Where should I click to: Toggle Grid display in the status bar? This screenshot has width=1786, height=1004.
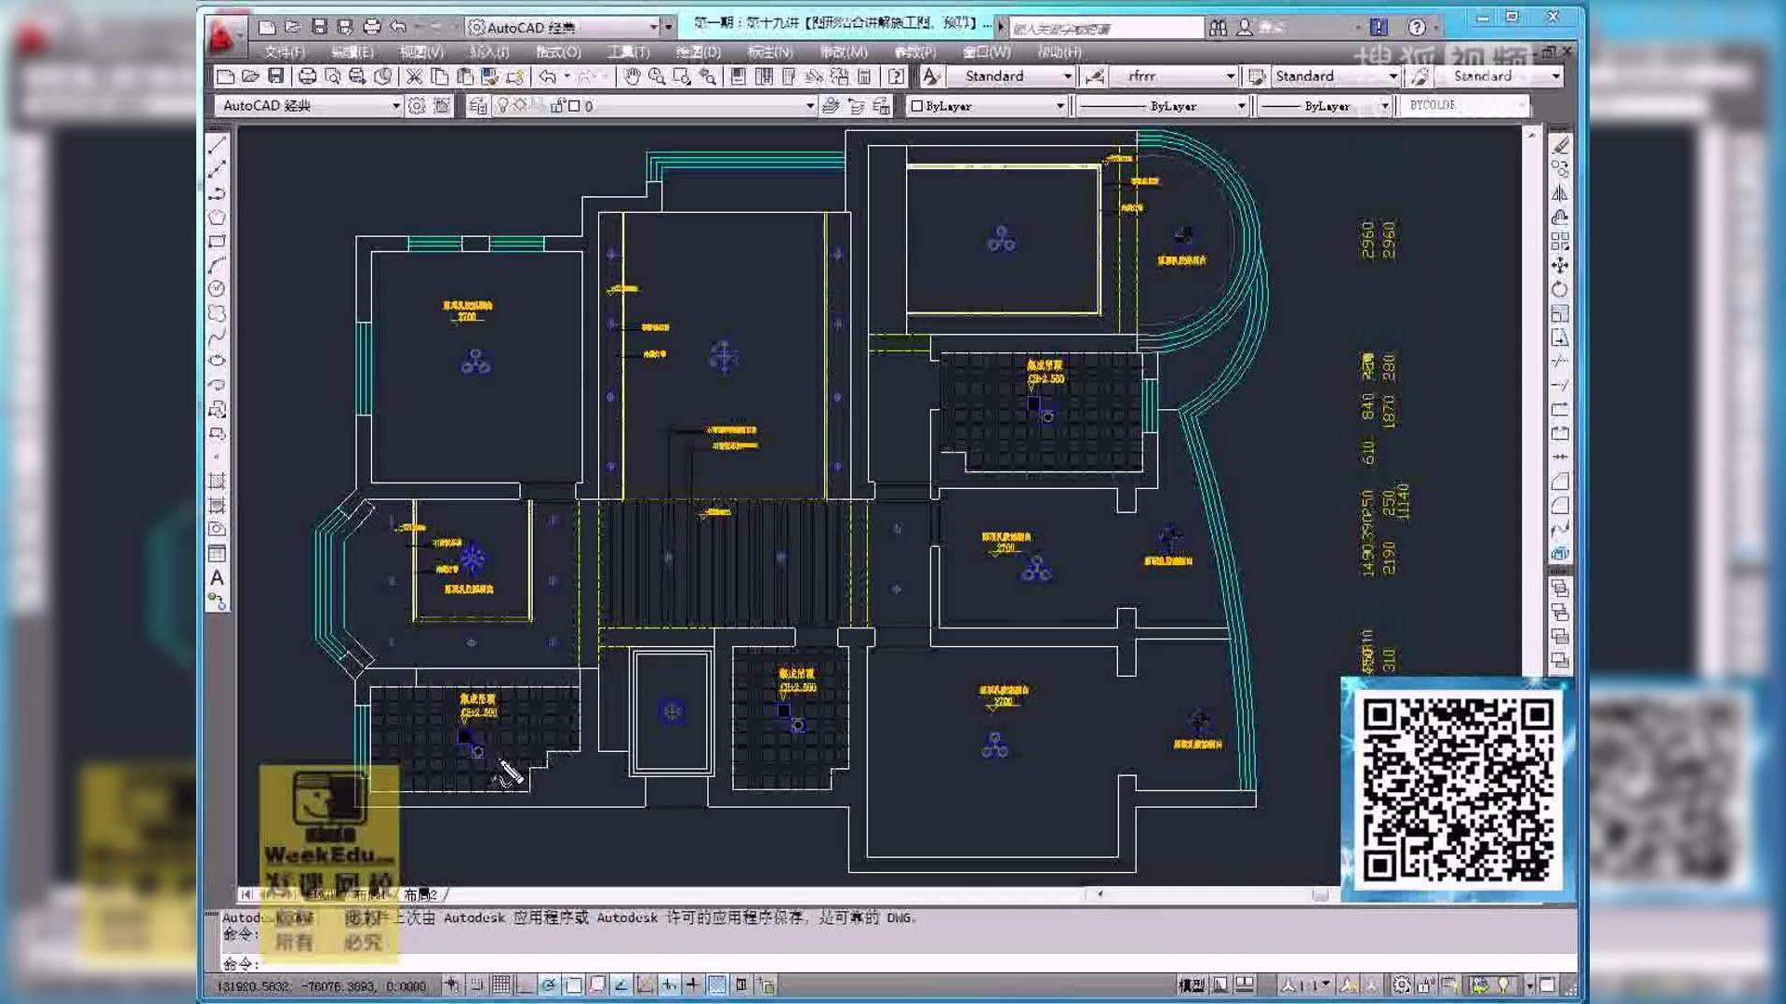[x=500, y=985]
